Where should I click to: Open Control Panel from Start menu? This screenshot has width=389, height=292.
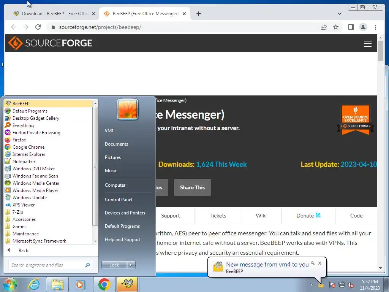(x=119, y=199)
